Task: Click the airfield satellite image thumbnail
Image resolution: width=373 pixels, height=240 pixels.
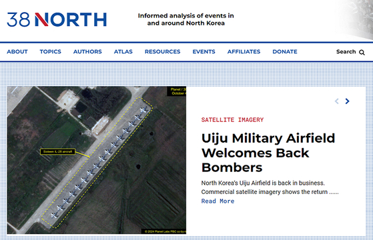Action: coord(97,160)
